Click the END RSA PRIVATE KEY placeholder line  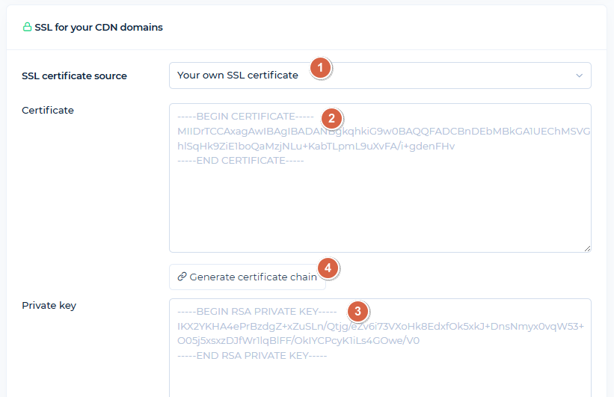pos(252,355)
